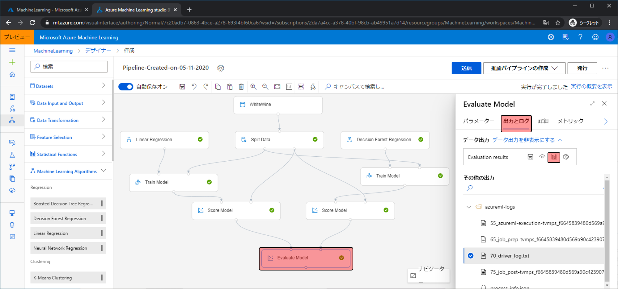Viewport: 618px width, 289px height.
Task: Open the 実行の概要を表示 link
Action: point(591,87)
